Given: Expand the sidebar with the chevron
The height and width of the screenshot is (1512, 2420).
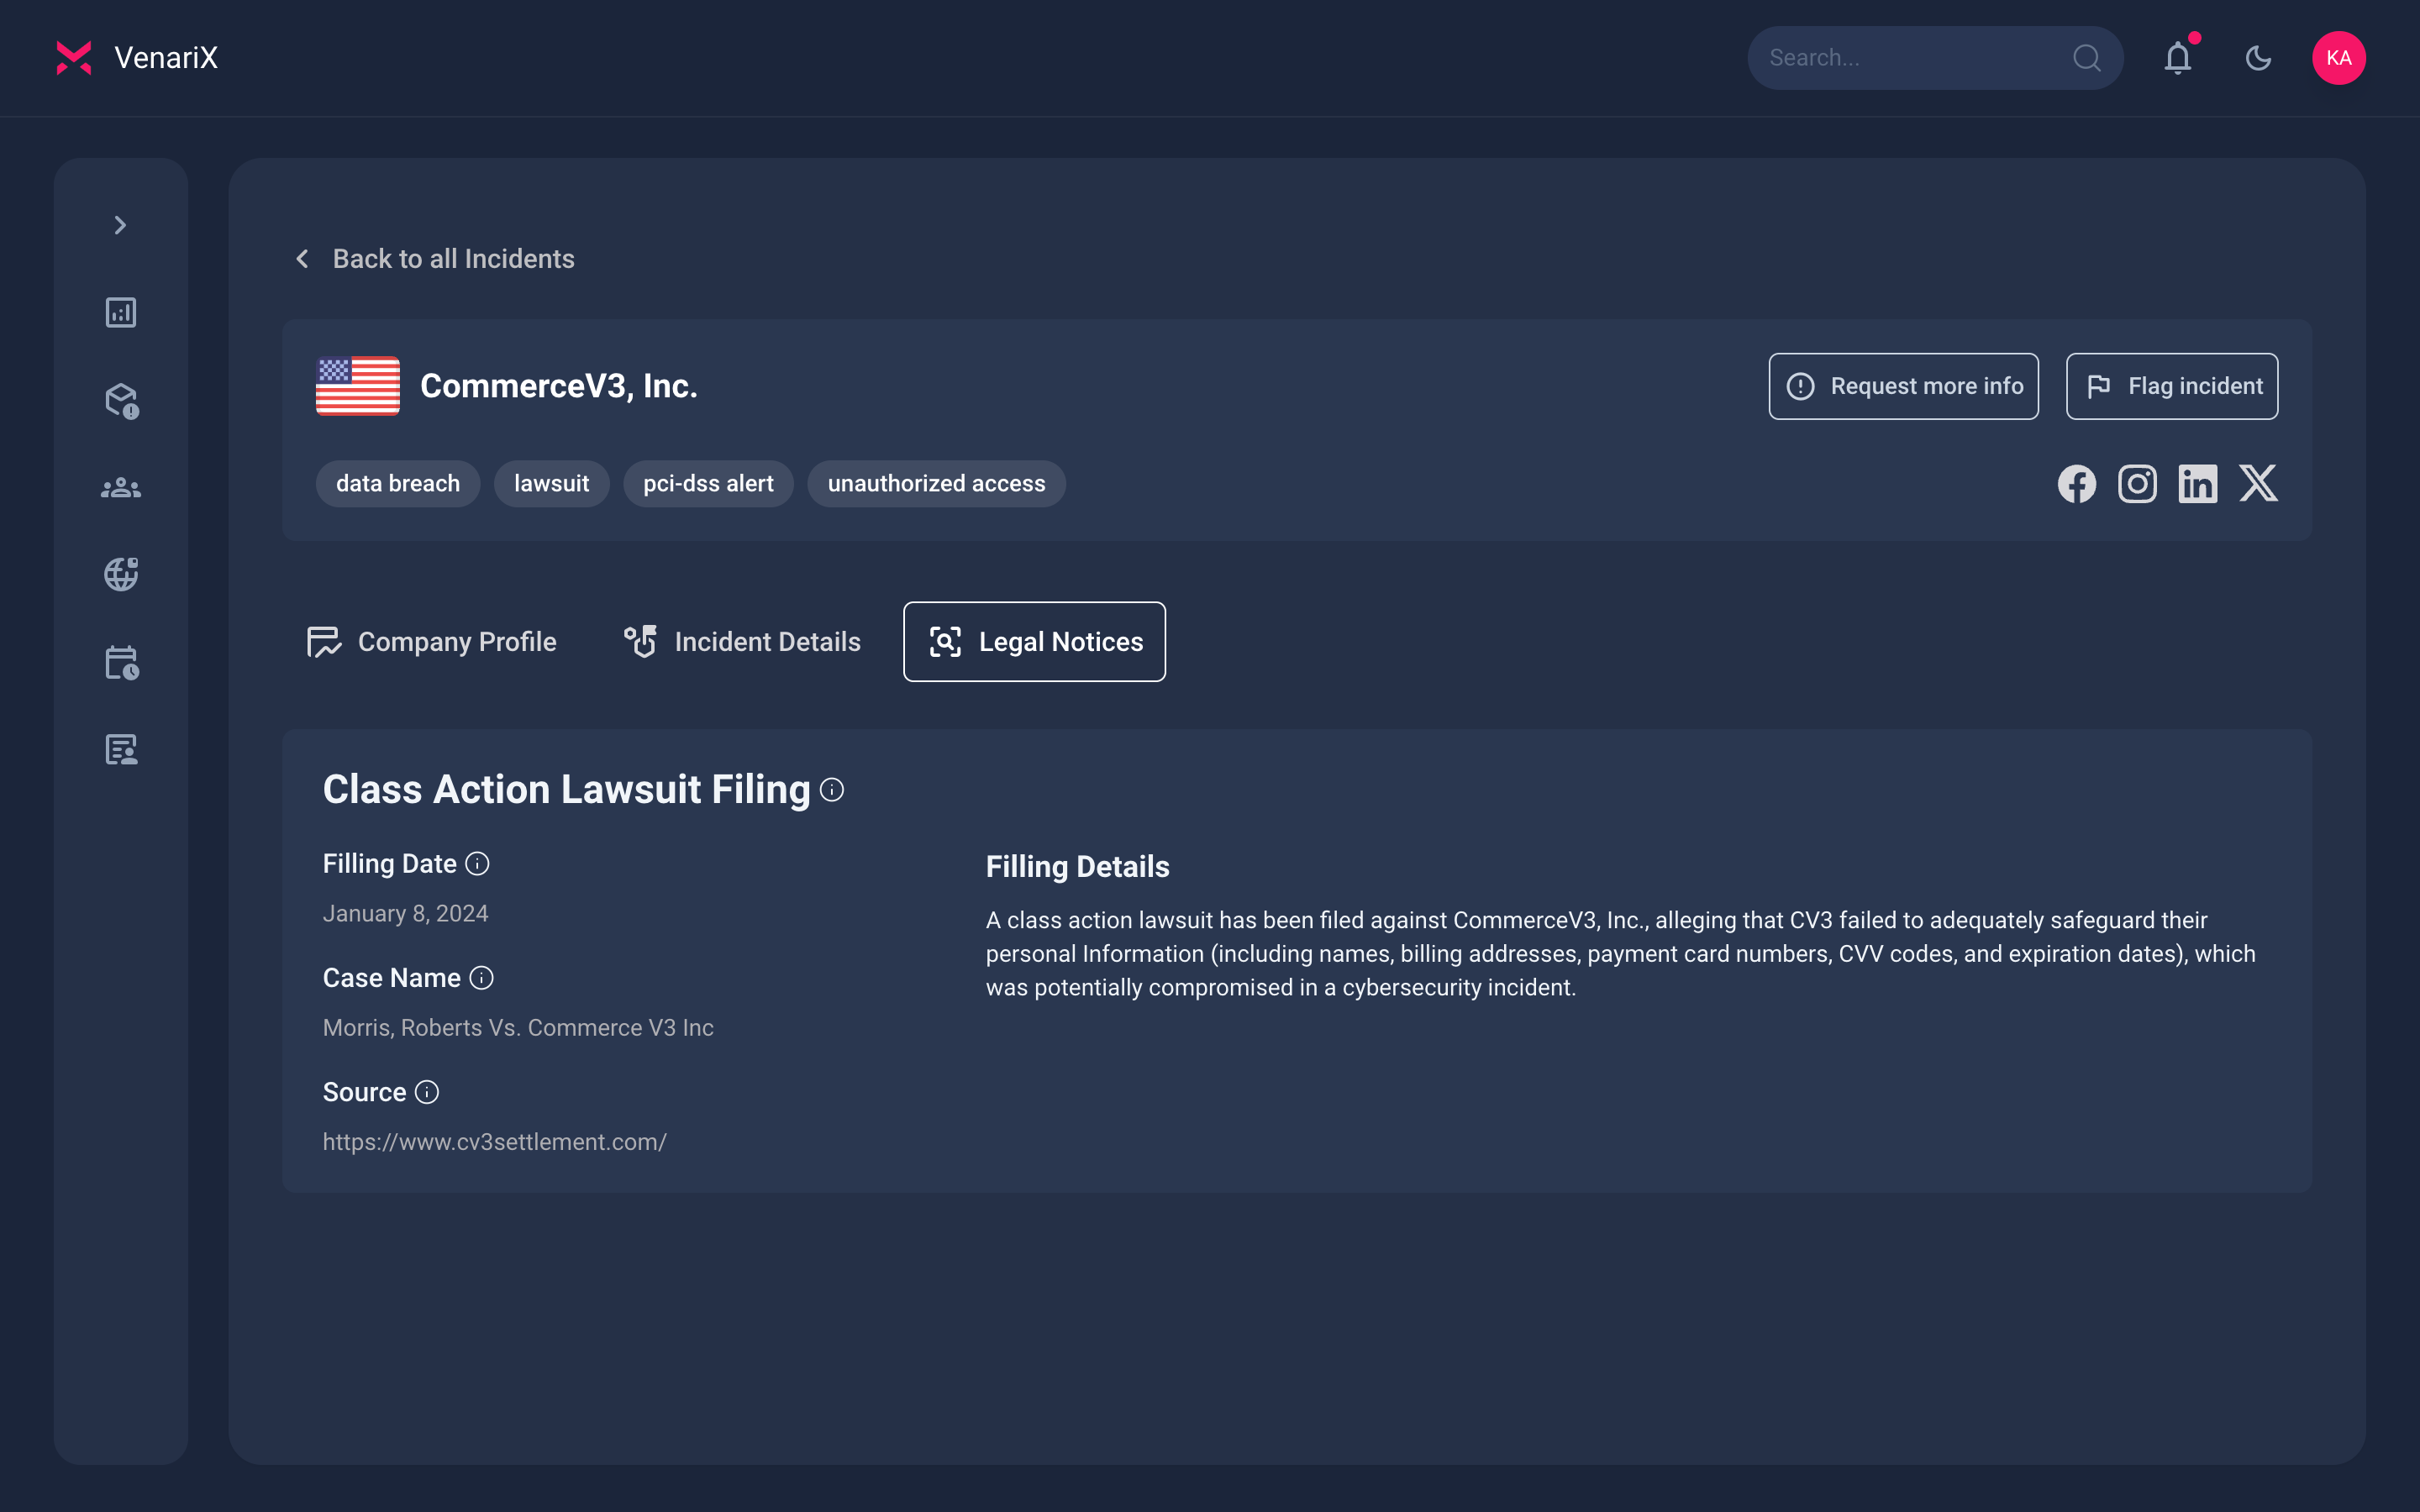Looking at the screenshot, I should tap(120, 225).
